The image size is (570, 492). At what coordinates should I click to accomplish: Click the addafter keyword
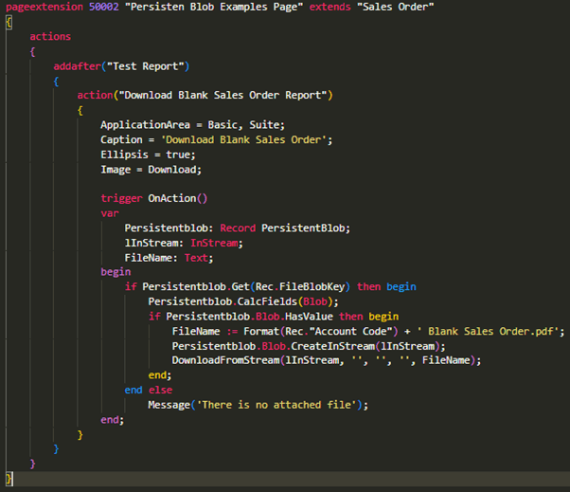tap(77, 66)
